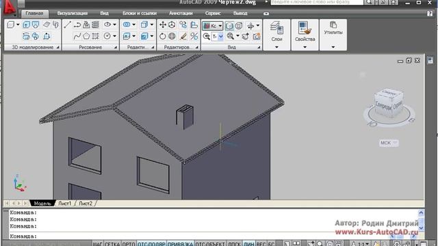Select the Spline curve tool
438x246 pixels.
tap(77, 36)
